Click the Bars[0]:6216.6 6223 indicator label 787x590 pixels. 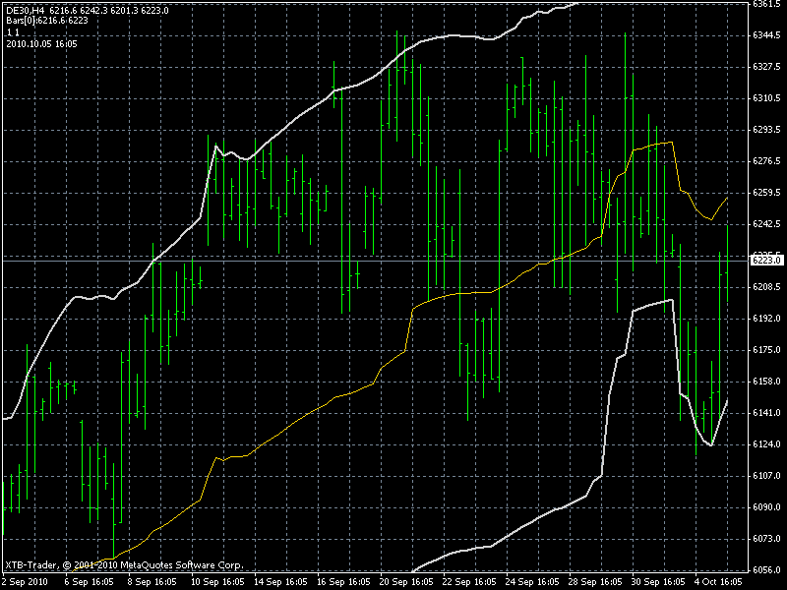(x=47, y=21)
